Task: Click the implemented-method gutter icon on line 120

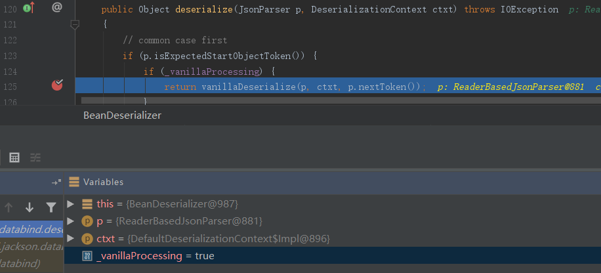Action: [28, 8]
